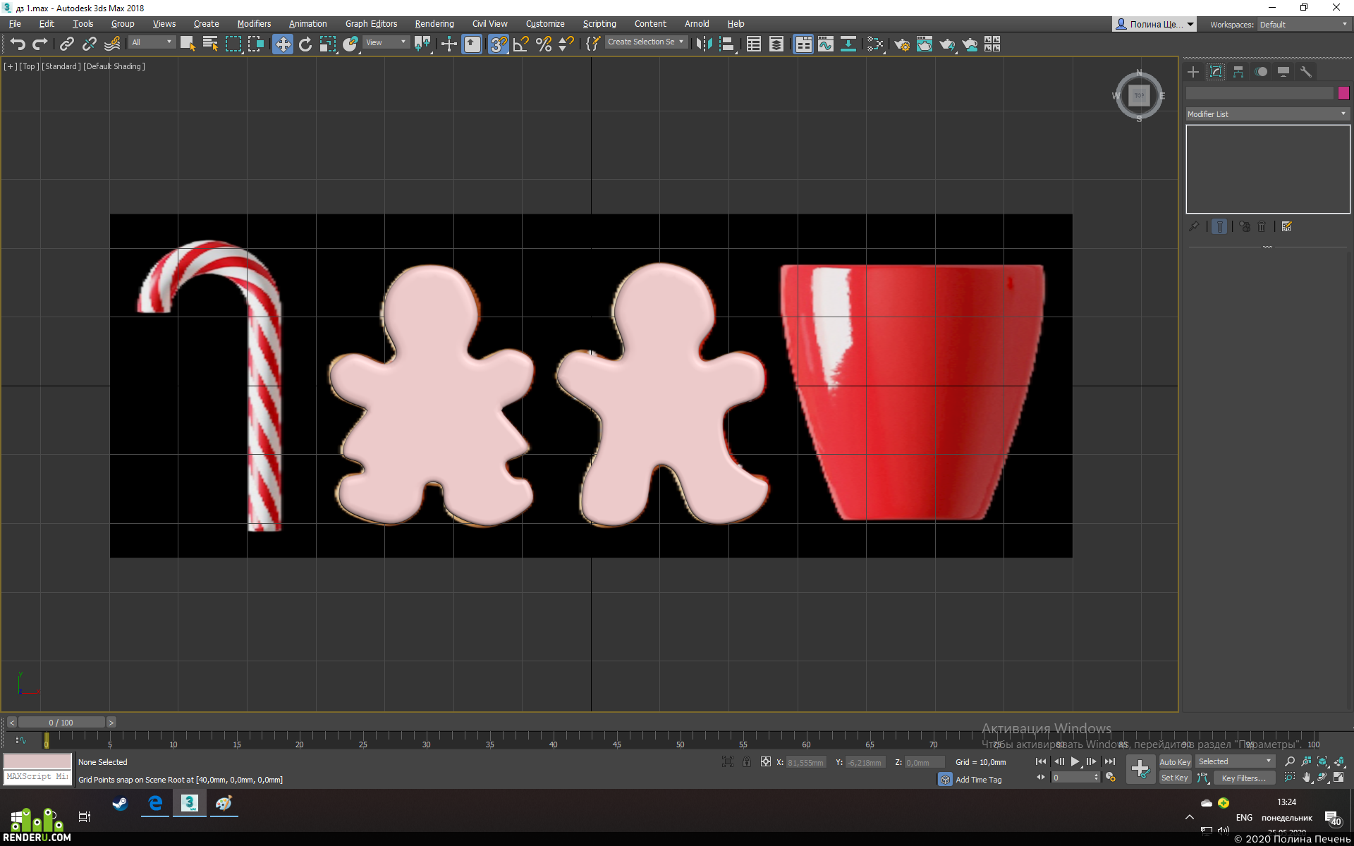Activate the Select and Rotate tool
This screenshot has height=846, width=1354.
[305, 44]
